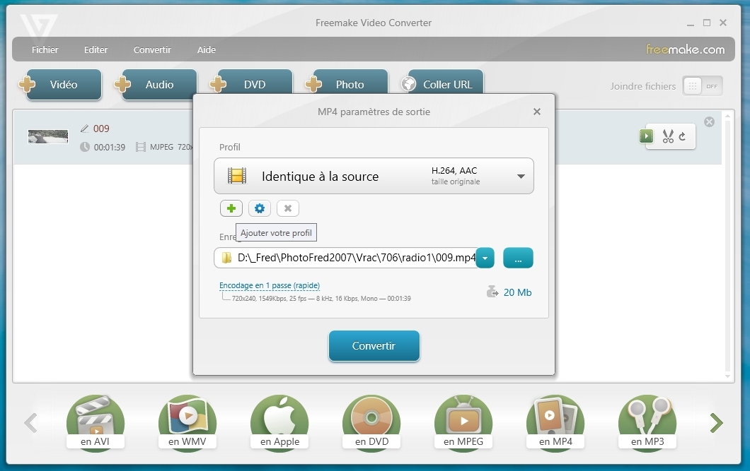Delete profile with the gray X icon

287,208
